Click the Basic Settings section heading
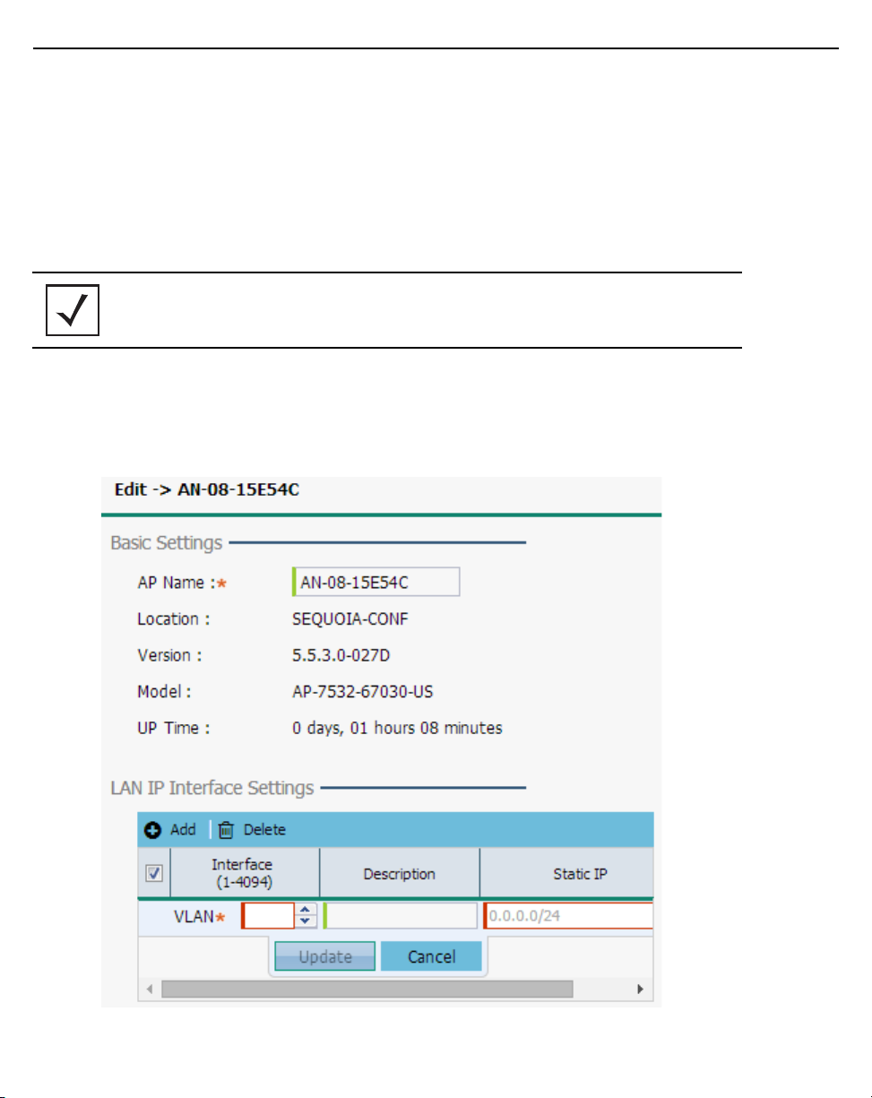The height and width of the screenshot is (1098, 872). click(x=166, y=542)
